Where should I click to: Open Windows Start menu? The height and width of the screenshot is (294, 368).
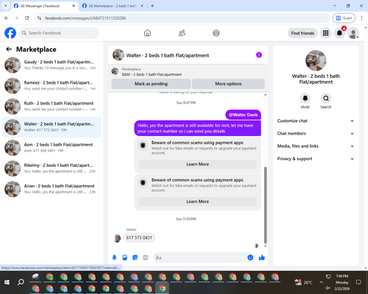coord(7,282)
